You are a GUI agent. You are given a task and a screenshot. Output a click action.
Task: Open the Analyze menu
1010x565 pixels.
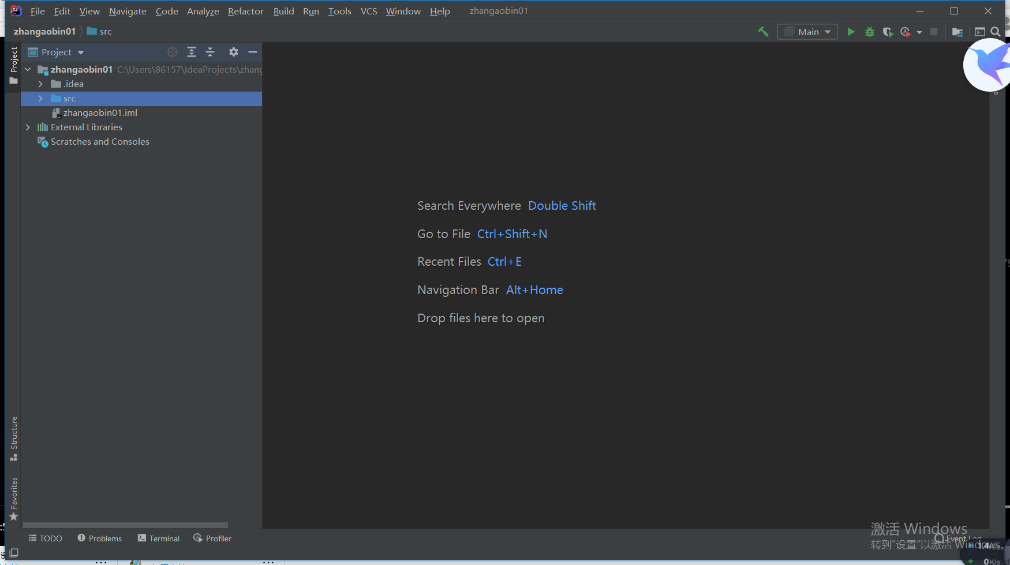click(203, 11)
